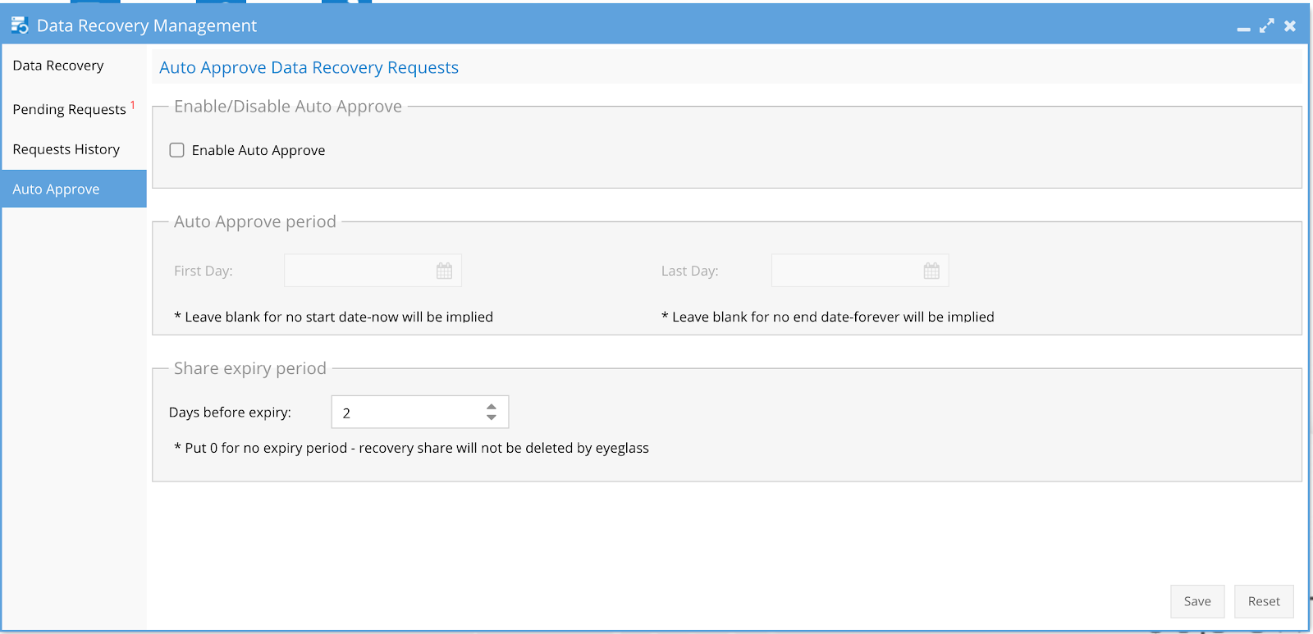Image resolution: width=1313 pixels, height=634 pixels.
Task: Click the no end date hint text
Action: 828,317
